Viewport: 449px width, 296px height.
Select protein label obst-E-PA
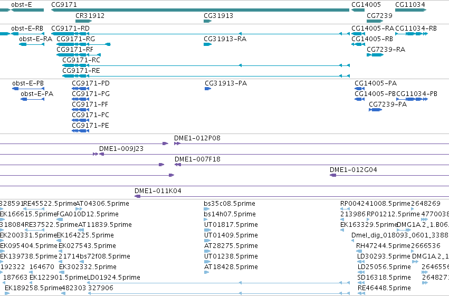click(x=37, y=94)
